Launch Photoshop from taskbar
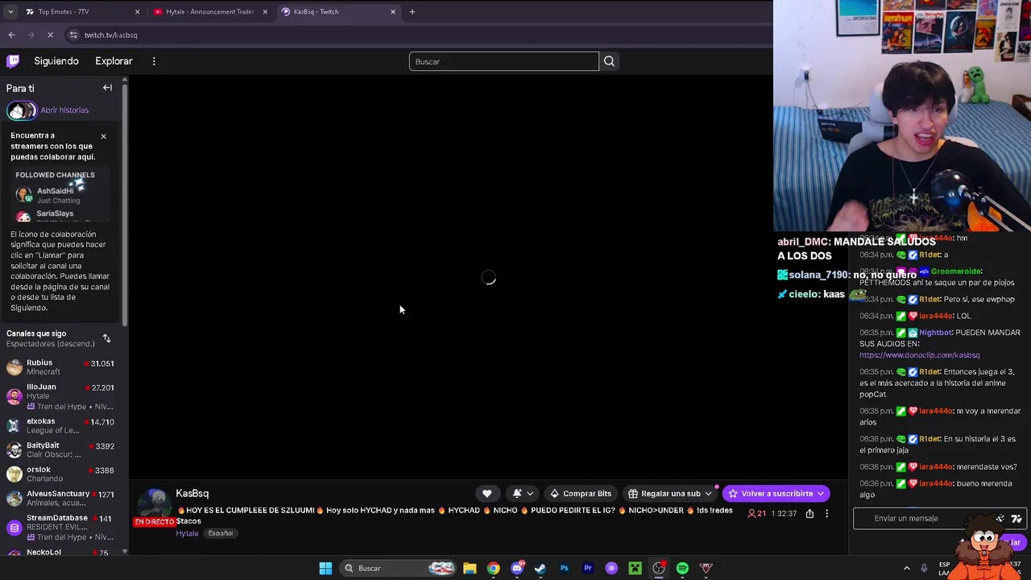The width and height of the screenshot is (1031, 580). pos(564,568)
